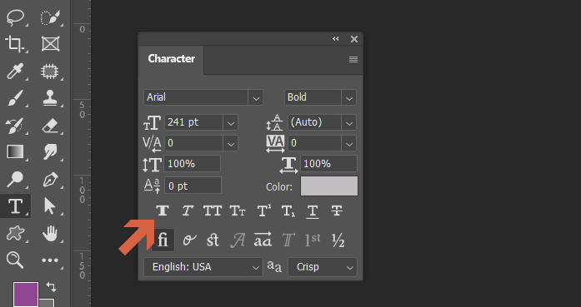581x307 pixels.
Task: Open the Crisp anti-aliasing dropdown
Action: click(x=323, y=267)
